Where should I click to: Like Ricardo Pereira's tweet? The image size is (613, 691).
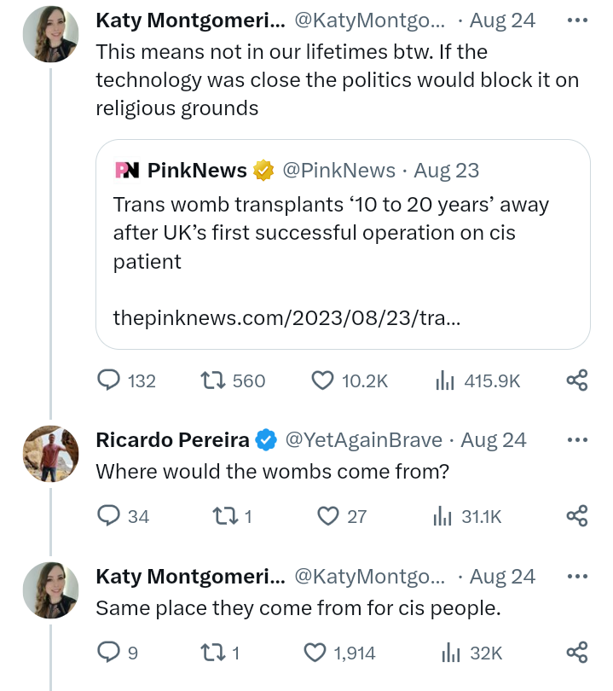(328, 515)
